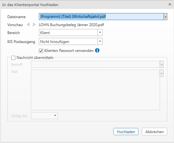Click into the Dateiname text field

tap(101, 17)
